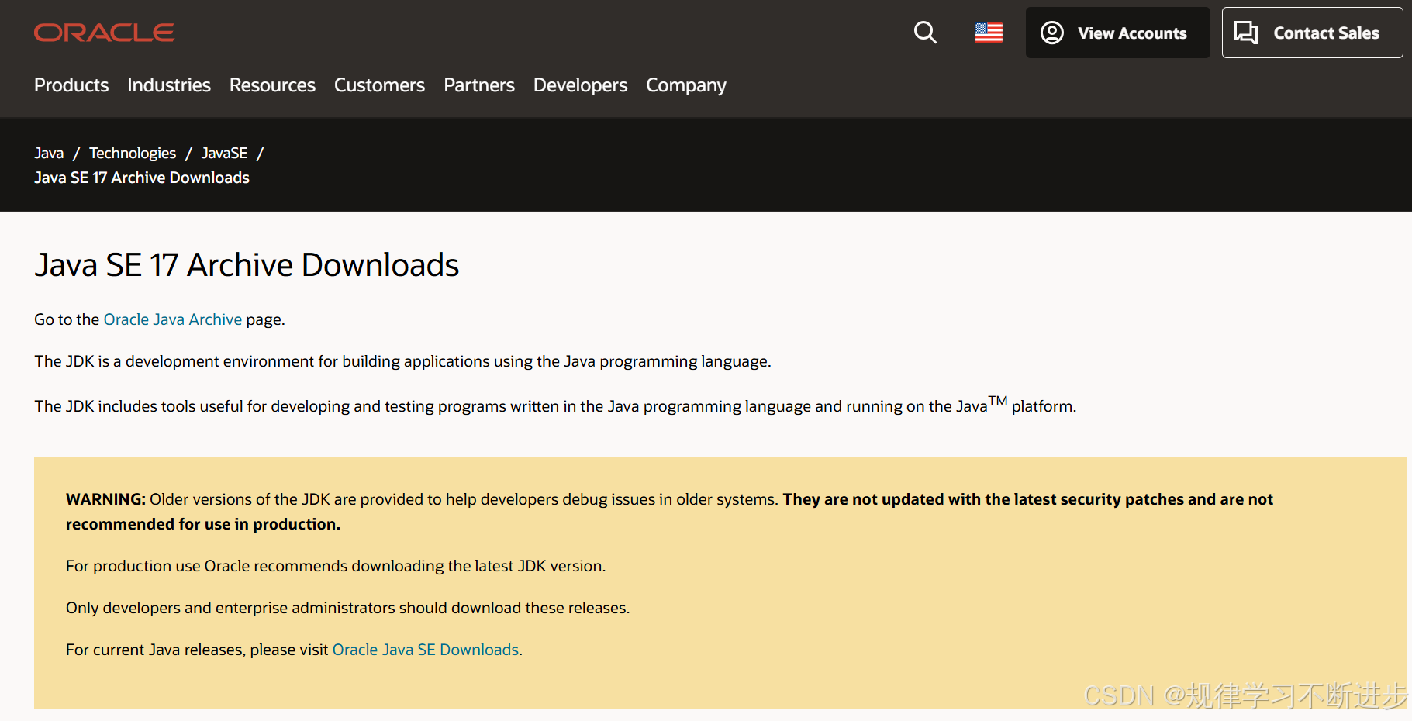Click the chat icon in Contact Sales

pyautogui.click(x=1247, y=33)
